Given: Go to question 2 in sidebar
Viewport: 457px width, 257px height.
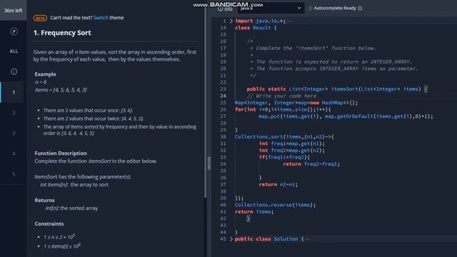Looking at the screenshot, I should point(14,113).
